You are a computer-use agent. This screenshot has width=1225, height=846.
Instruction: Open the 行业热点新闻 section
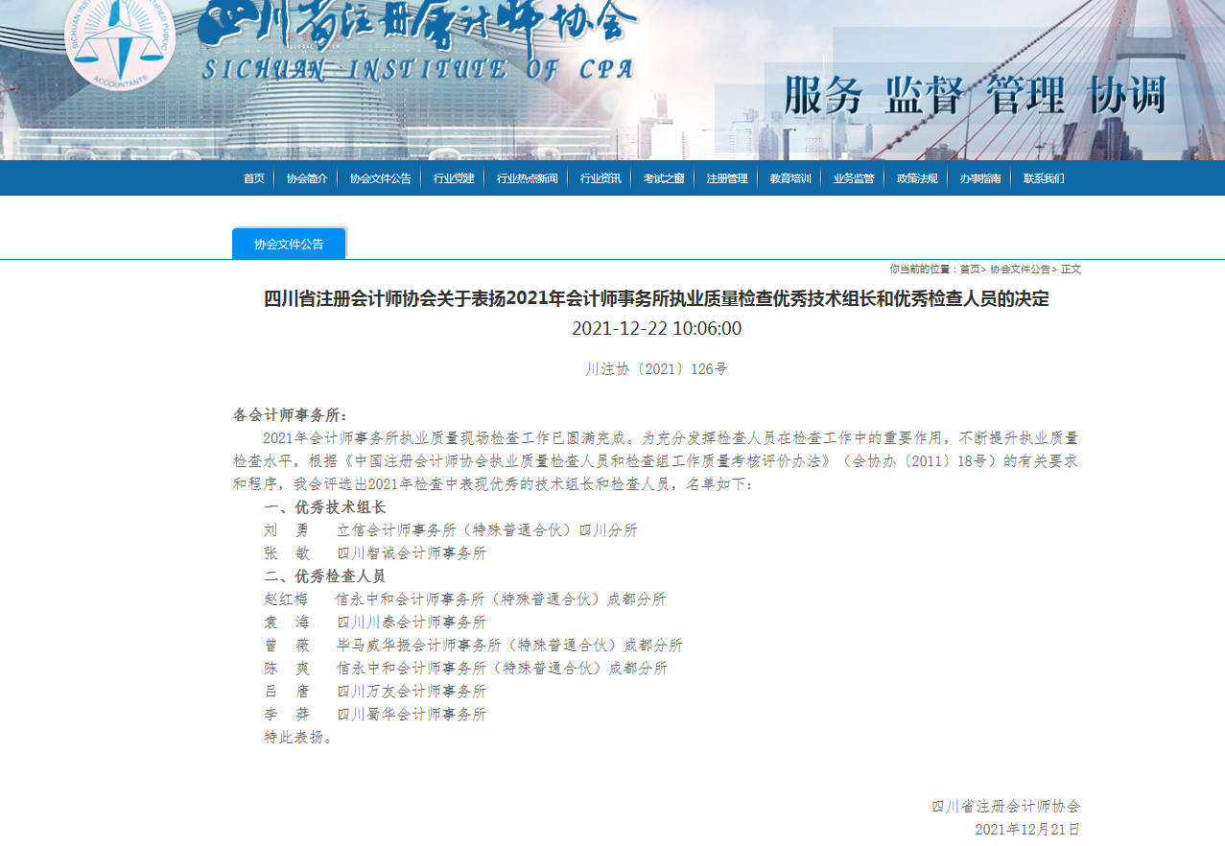(527, 178)
